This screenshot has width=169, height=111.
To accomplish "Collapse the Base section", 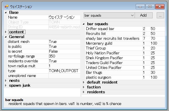I will point(6,13).
